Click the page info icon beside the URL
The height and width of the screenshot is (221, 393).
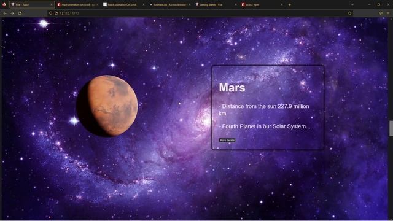[56, 13]
